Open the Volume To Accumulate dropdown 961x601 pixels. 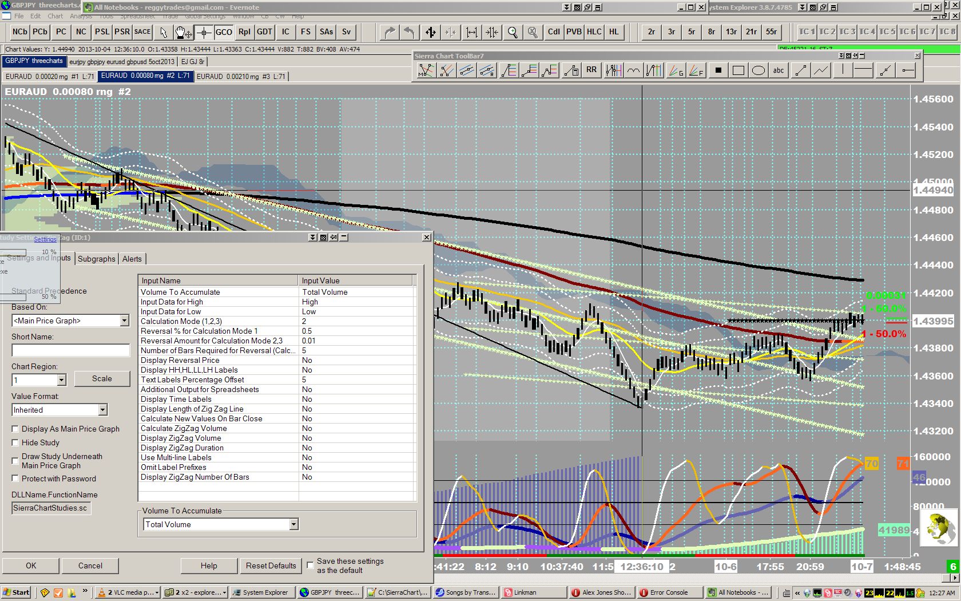coord(293,524)
